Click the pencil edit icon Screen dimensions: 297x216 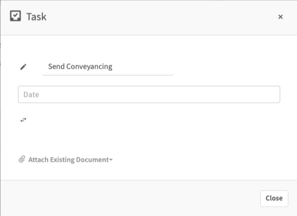click(x=23, y=67)
